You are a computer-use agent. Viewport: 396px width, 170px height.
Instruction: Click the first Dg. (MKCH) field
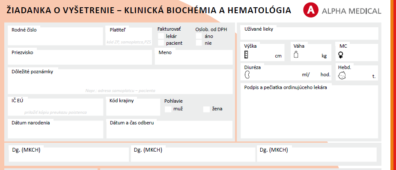[68, 154]
